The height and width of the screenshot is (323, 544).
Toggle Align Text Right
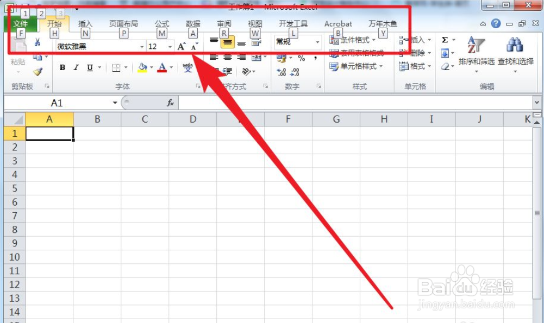click(x=241, y=57)
